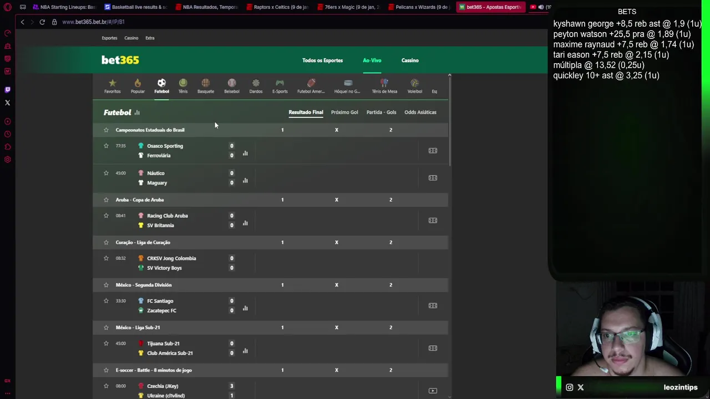Favorite the Curaçao - Liga de Curaçao league
The height and width of the screenshot is (399, 710).
click(106, 242)
